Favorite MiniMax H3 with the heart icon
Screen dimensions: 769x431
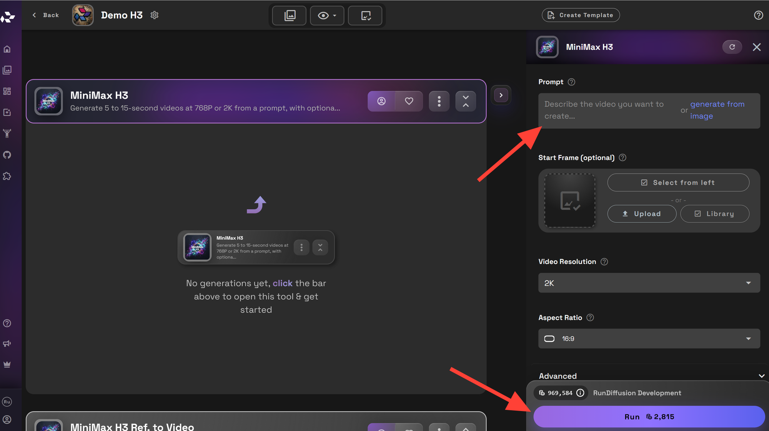(x=409, y=101)
